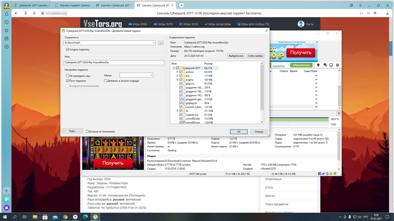
Task: Open taskbar search magnifier
Action: [x=15, y=217]
